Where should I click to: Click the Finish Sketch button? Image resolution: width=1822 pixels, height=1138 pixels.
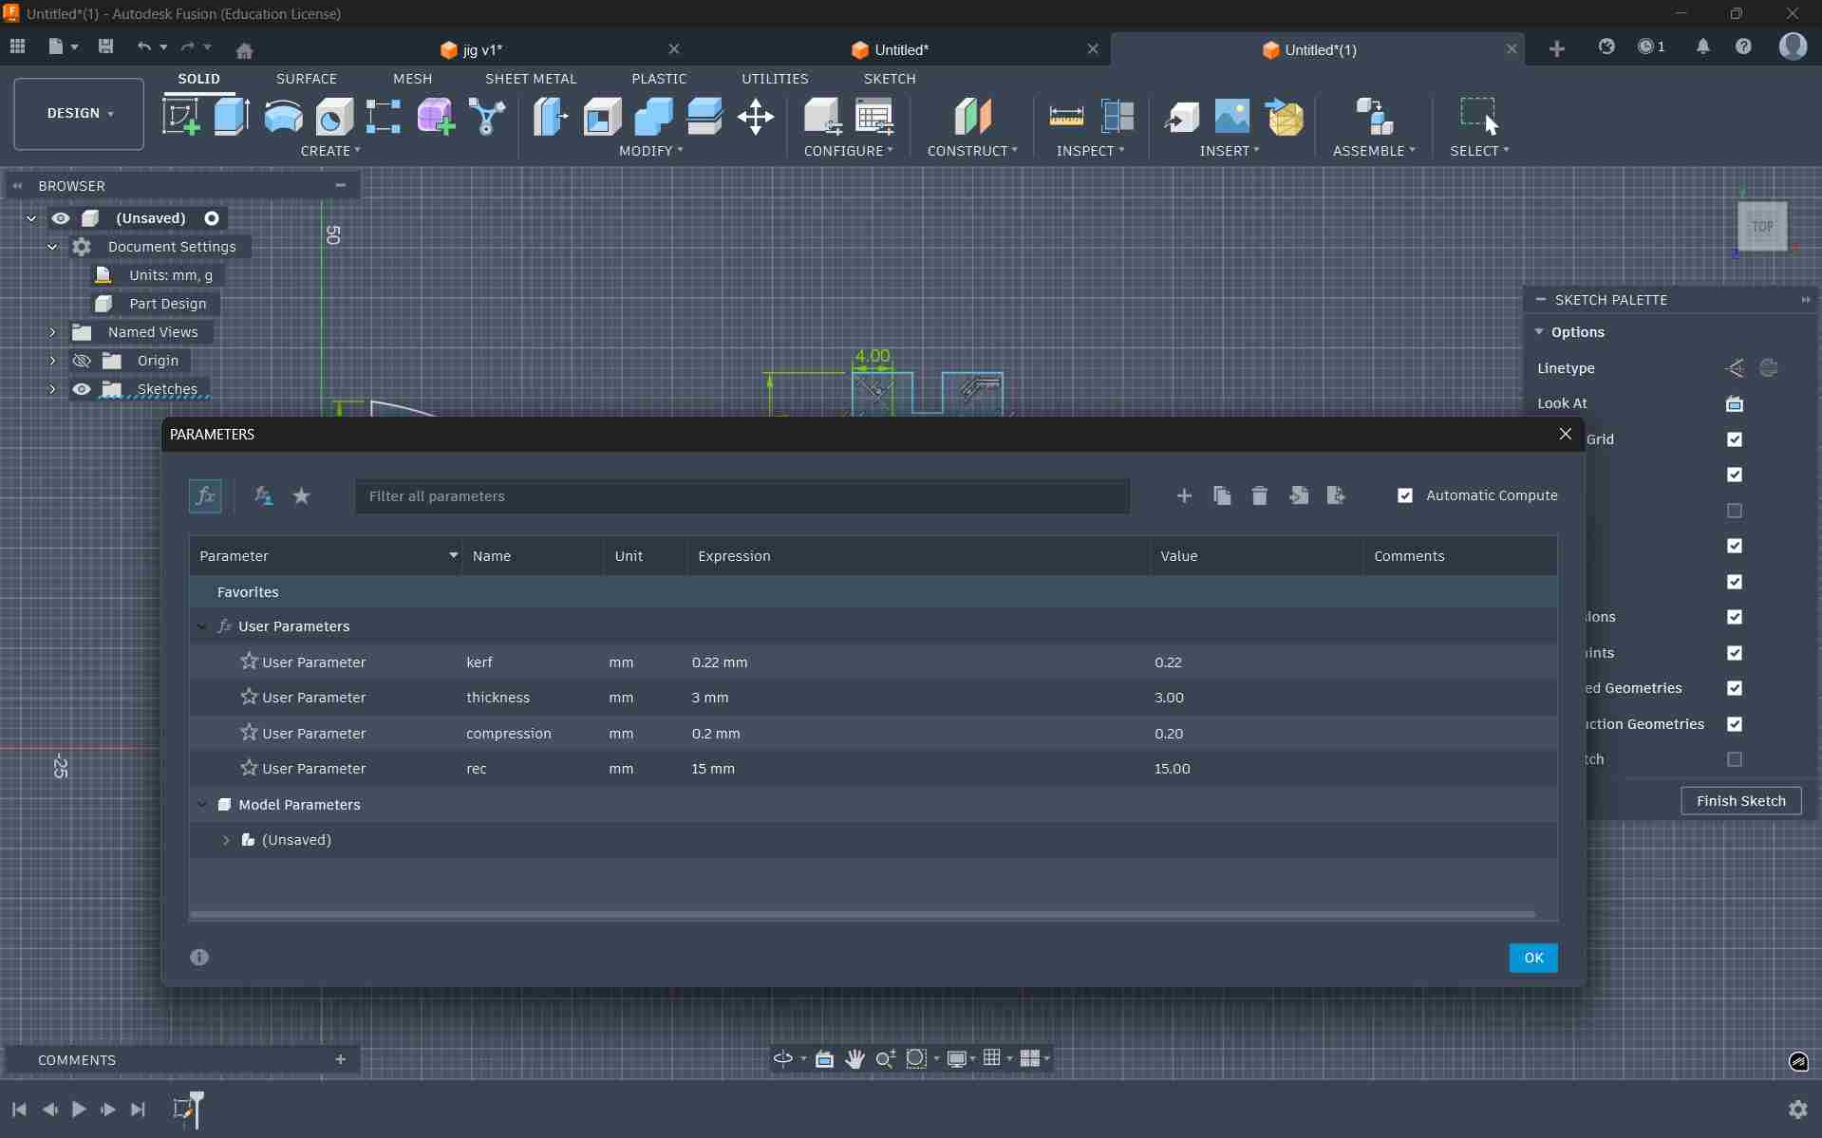tap(1741, 801)
